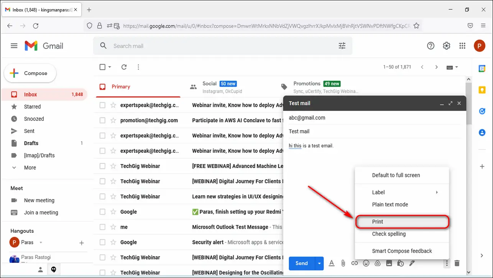Open compose More options three-dot icon
This screenshot has height=278, width=493.
coord(446,263)
